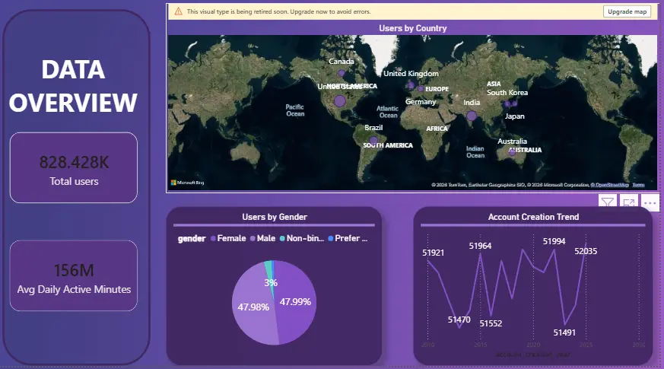Screen dimensions: 664x369
Task: Click the 2020 axis label
Action: click(x=533, y=345)
